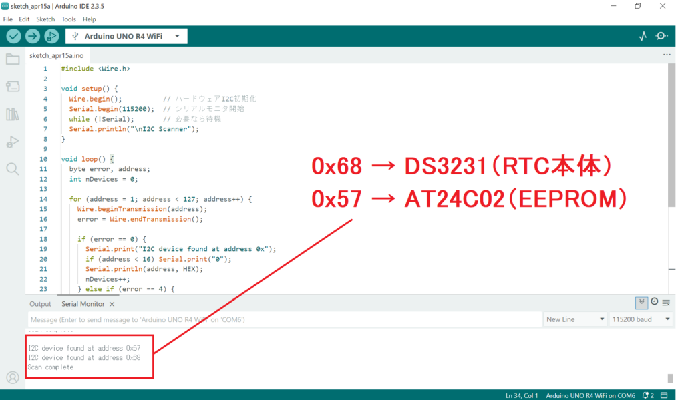
Task: Upload the sketch with the arrow button
Action: point(33,36)
